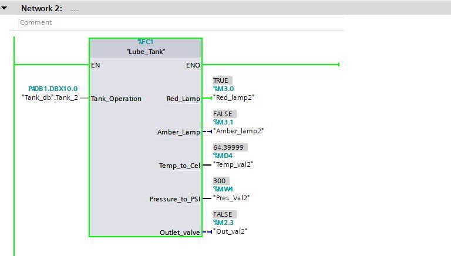Select the %FC1 block address label

tap(146, 42)
